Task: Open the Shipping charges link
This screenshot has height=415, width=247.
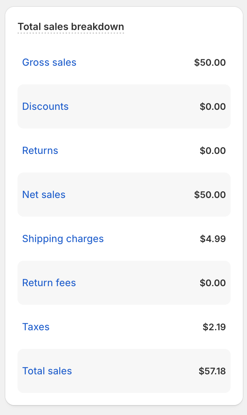Action: tap(63, 239)
